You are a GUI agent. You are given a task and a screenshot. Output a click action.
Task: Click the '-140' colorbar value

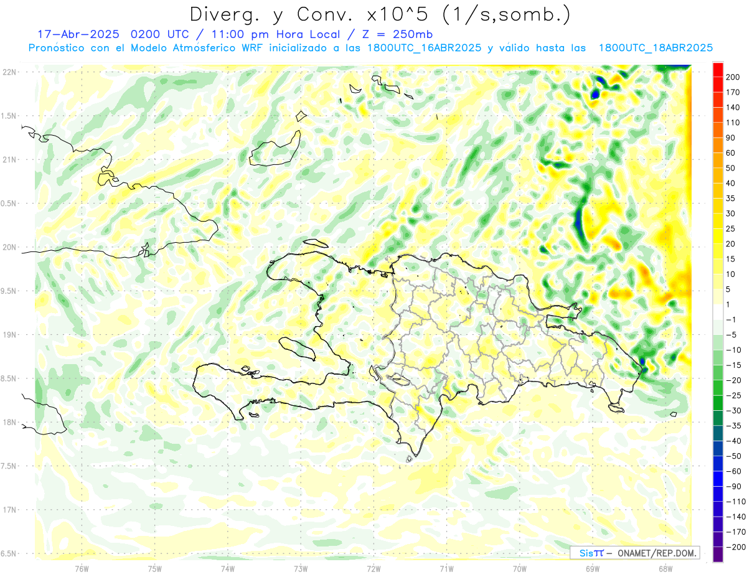736,517
